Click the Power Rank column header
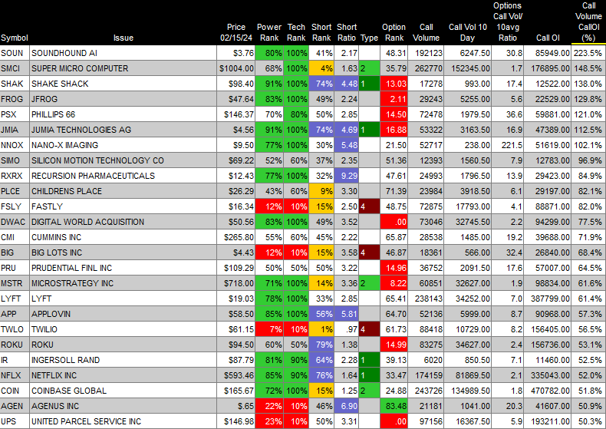Screen dimensions: 606x429 coord(269,32)
